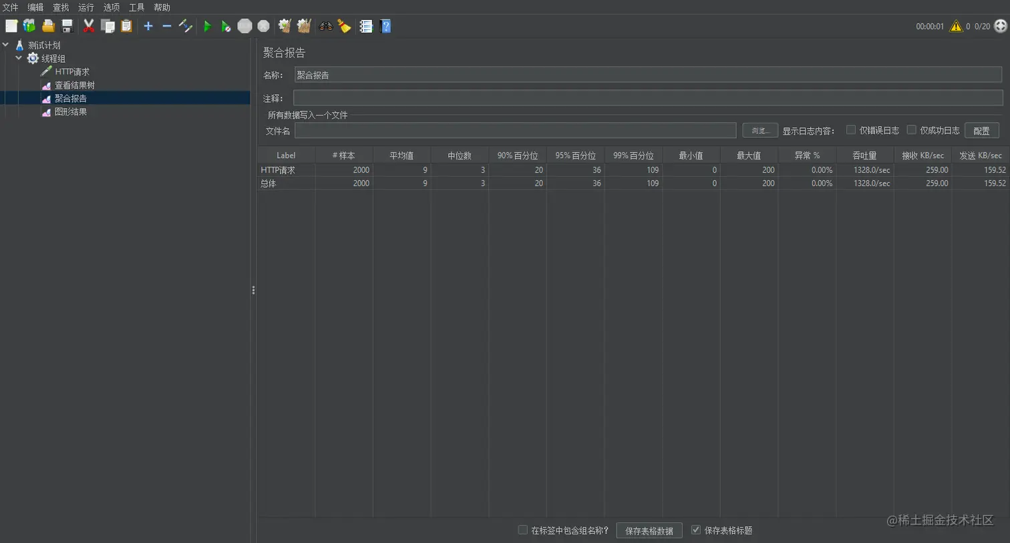Open the 运行 menu
The width and height of the screenshot is (1010, 543).
coord(86,7)
